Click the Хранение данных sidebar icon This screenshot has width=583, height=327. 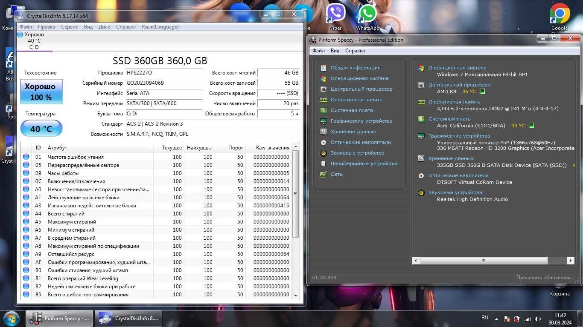click(324, 132)
